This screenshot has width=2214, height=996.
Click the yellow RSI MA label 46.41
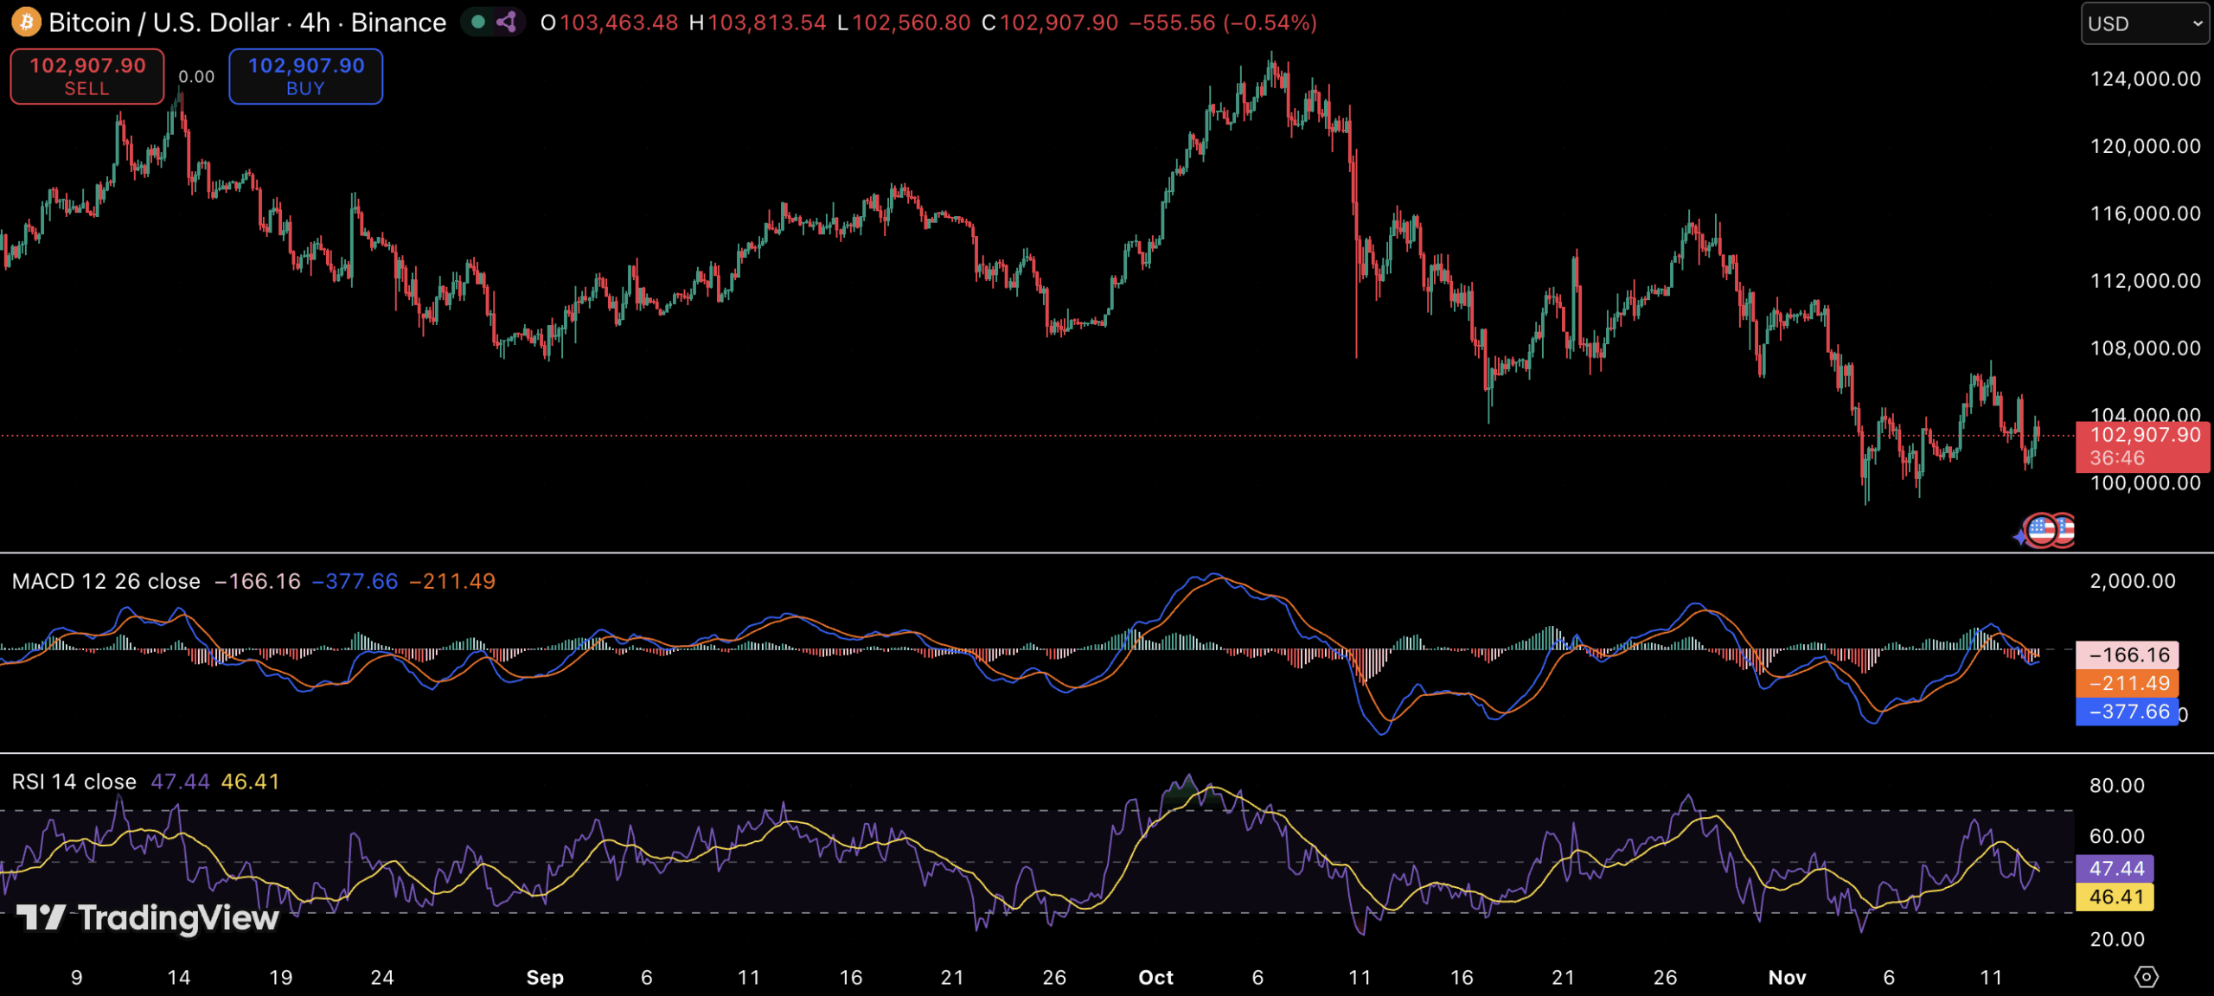tap(2115, 897)
